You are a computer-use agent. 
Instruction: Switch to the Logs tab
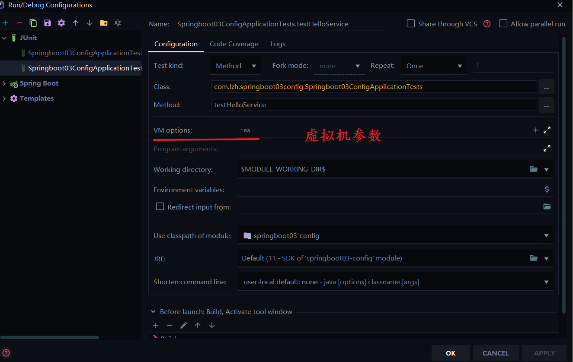pyautogui.click(x=278, y=44)
